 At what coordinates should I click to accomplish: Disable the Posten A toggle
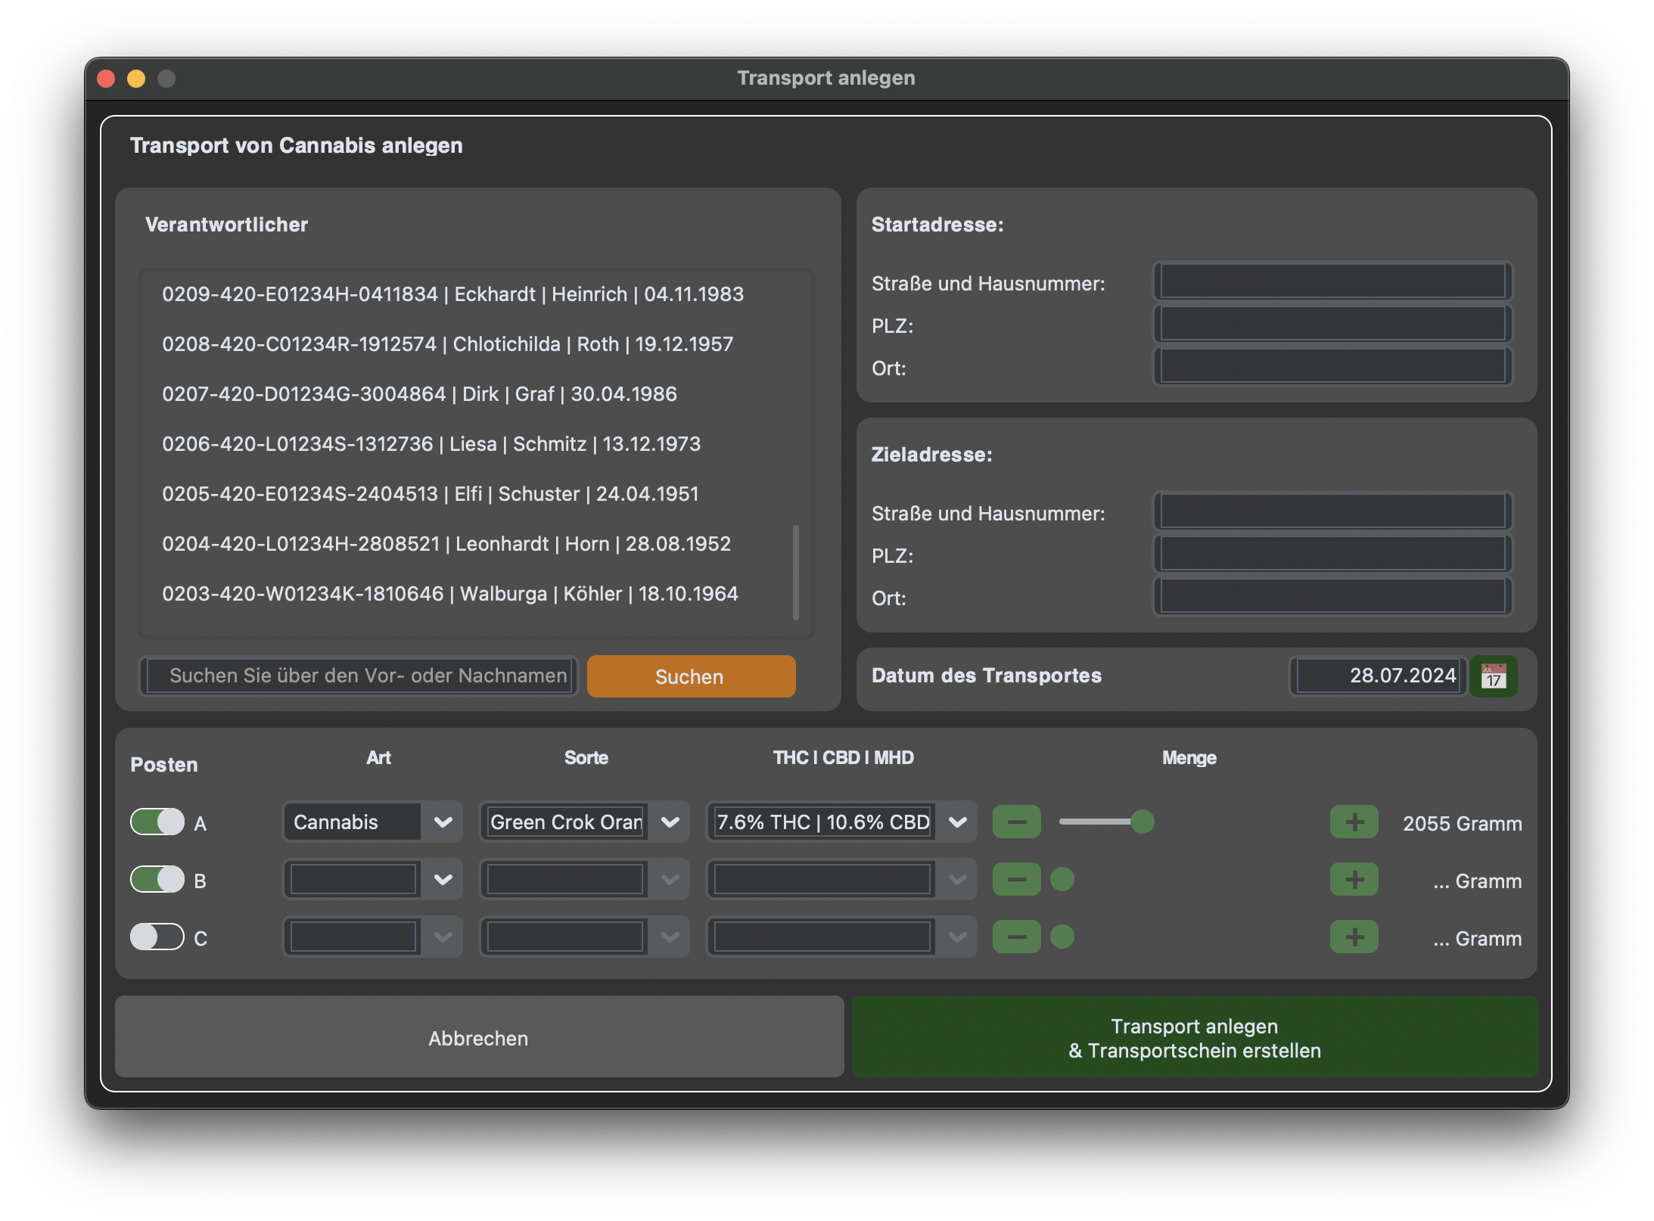point(157,822)
